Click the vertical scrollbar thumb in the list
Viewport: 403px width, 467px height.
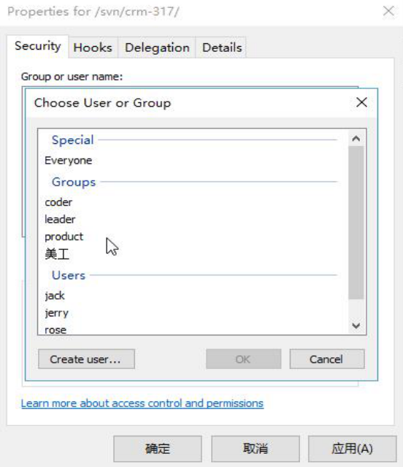(x=356, y=222)
